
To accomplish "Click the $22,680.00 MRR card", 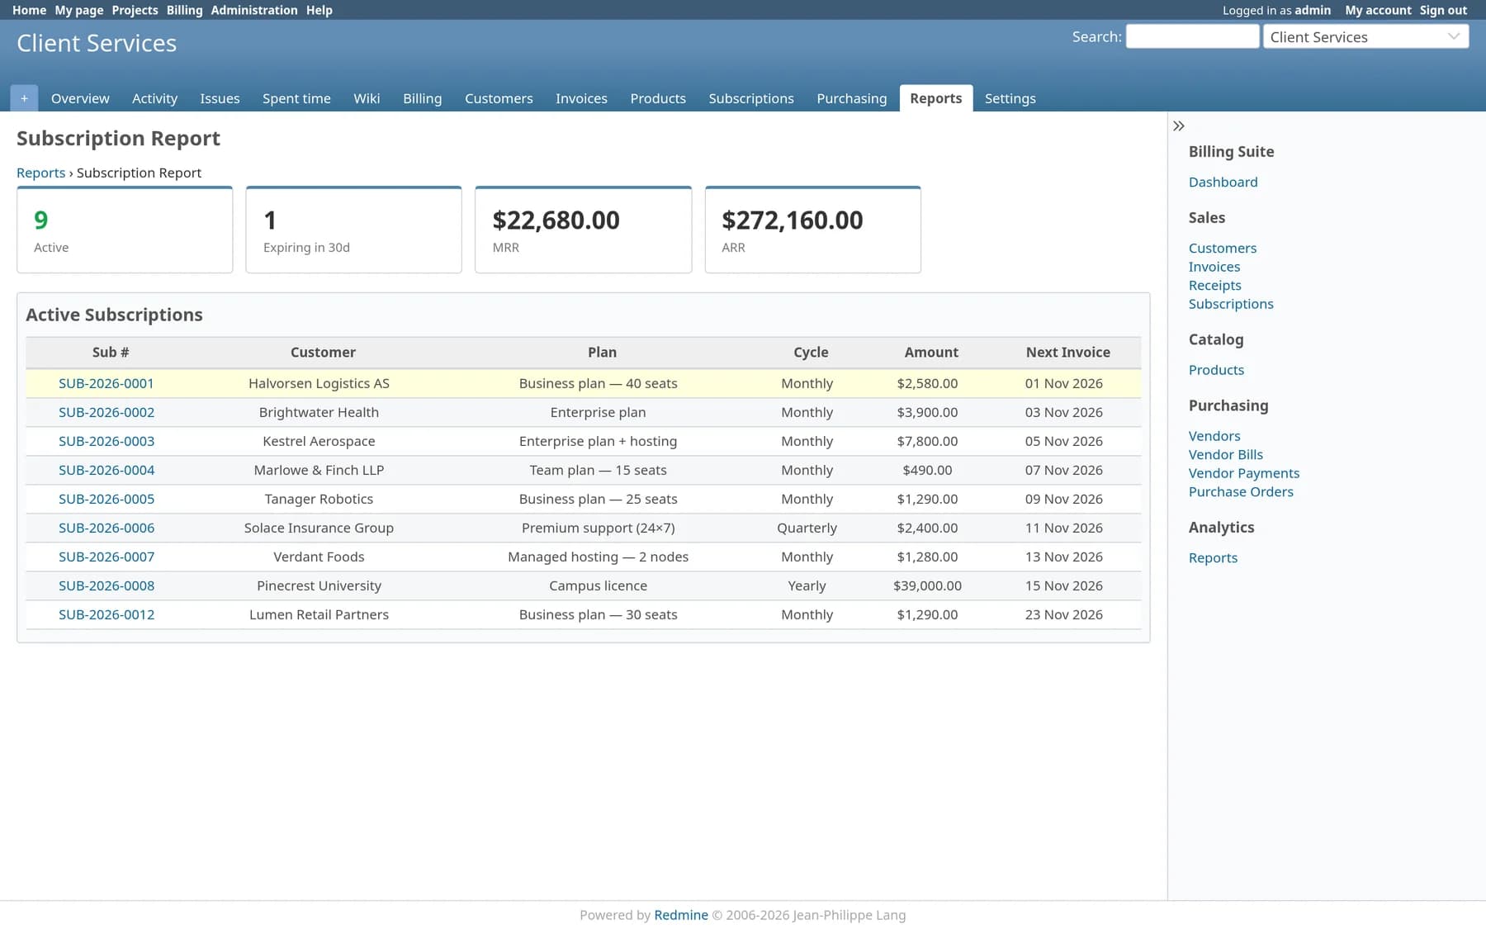I will [583, 230].
